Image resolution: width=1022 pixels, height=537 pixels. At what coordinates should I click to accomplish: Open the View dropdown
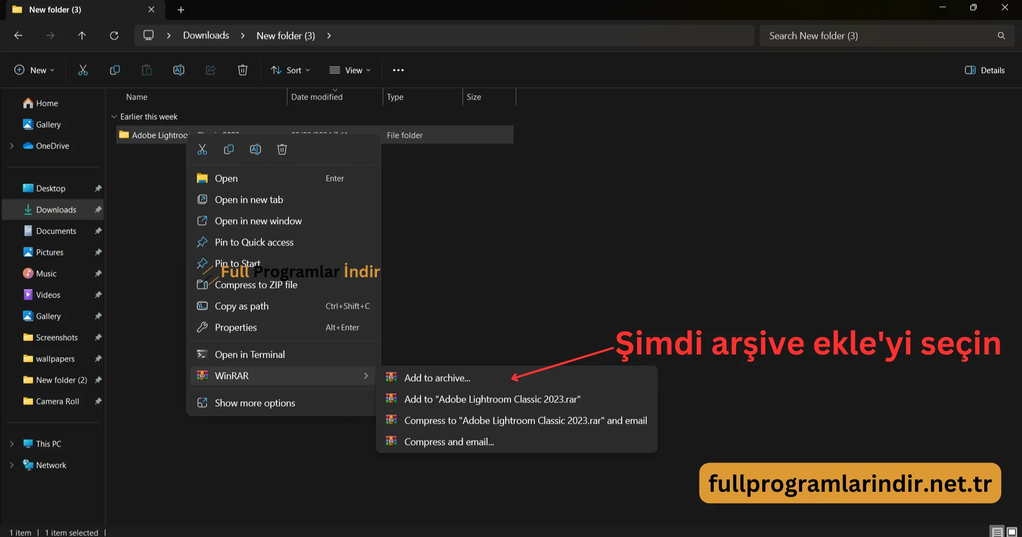point(350,70)
